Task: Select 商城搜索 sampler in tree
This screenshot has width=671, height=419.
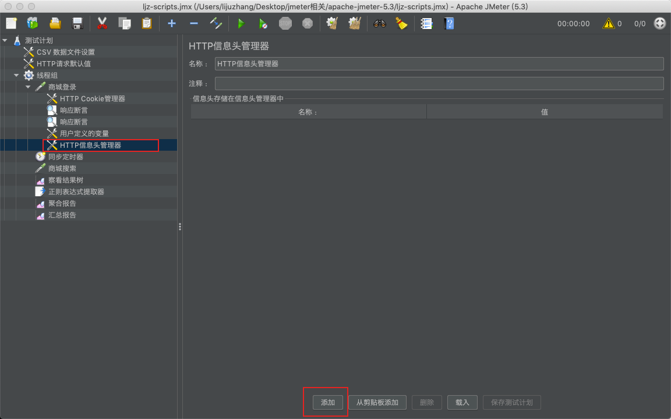Action: [x=62, y=168]
